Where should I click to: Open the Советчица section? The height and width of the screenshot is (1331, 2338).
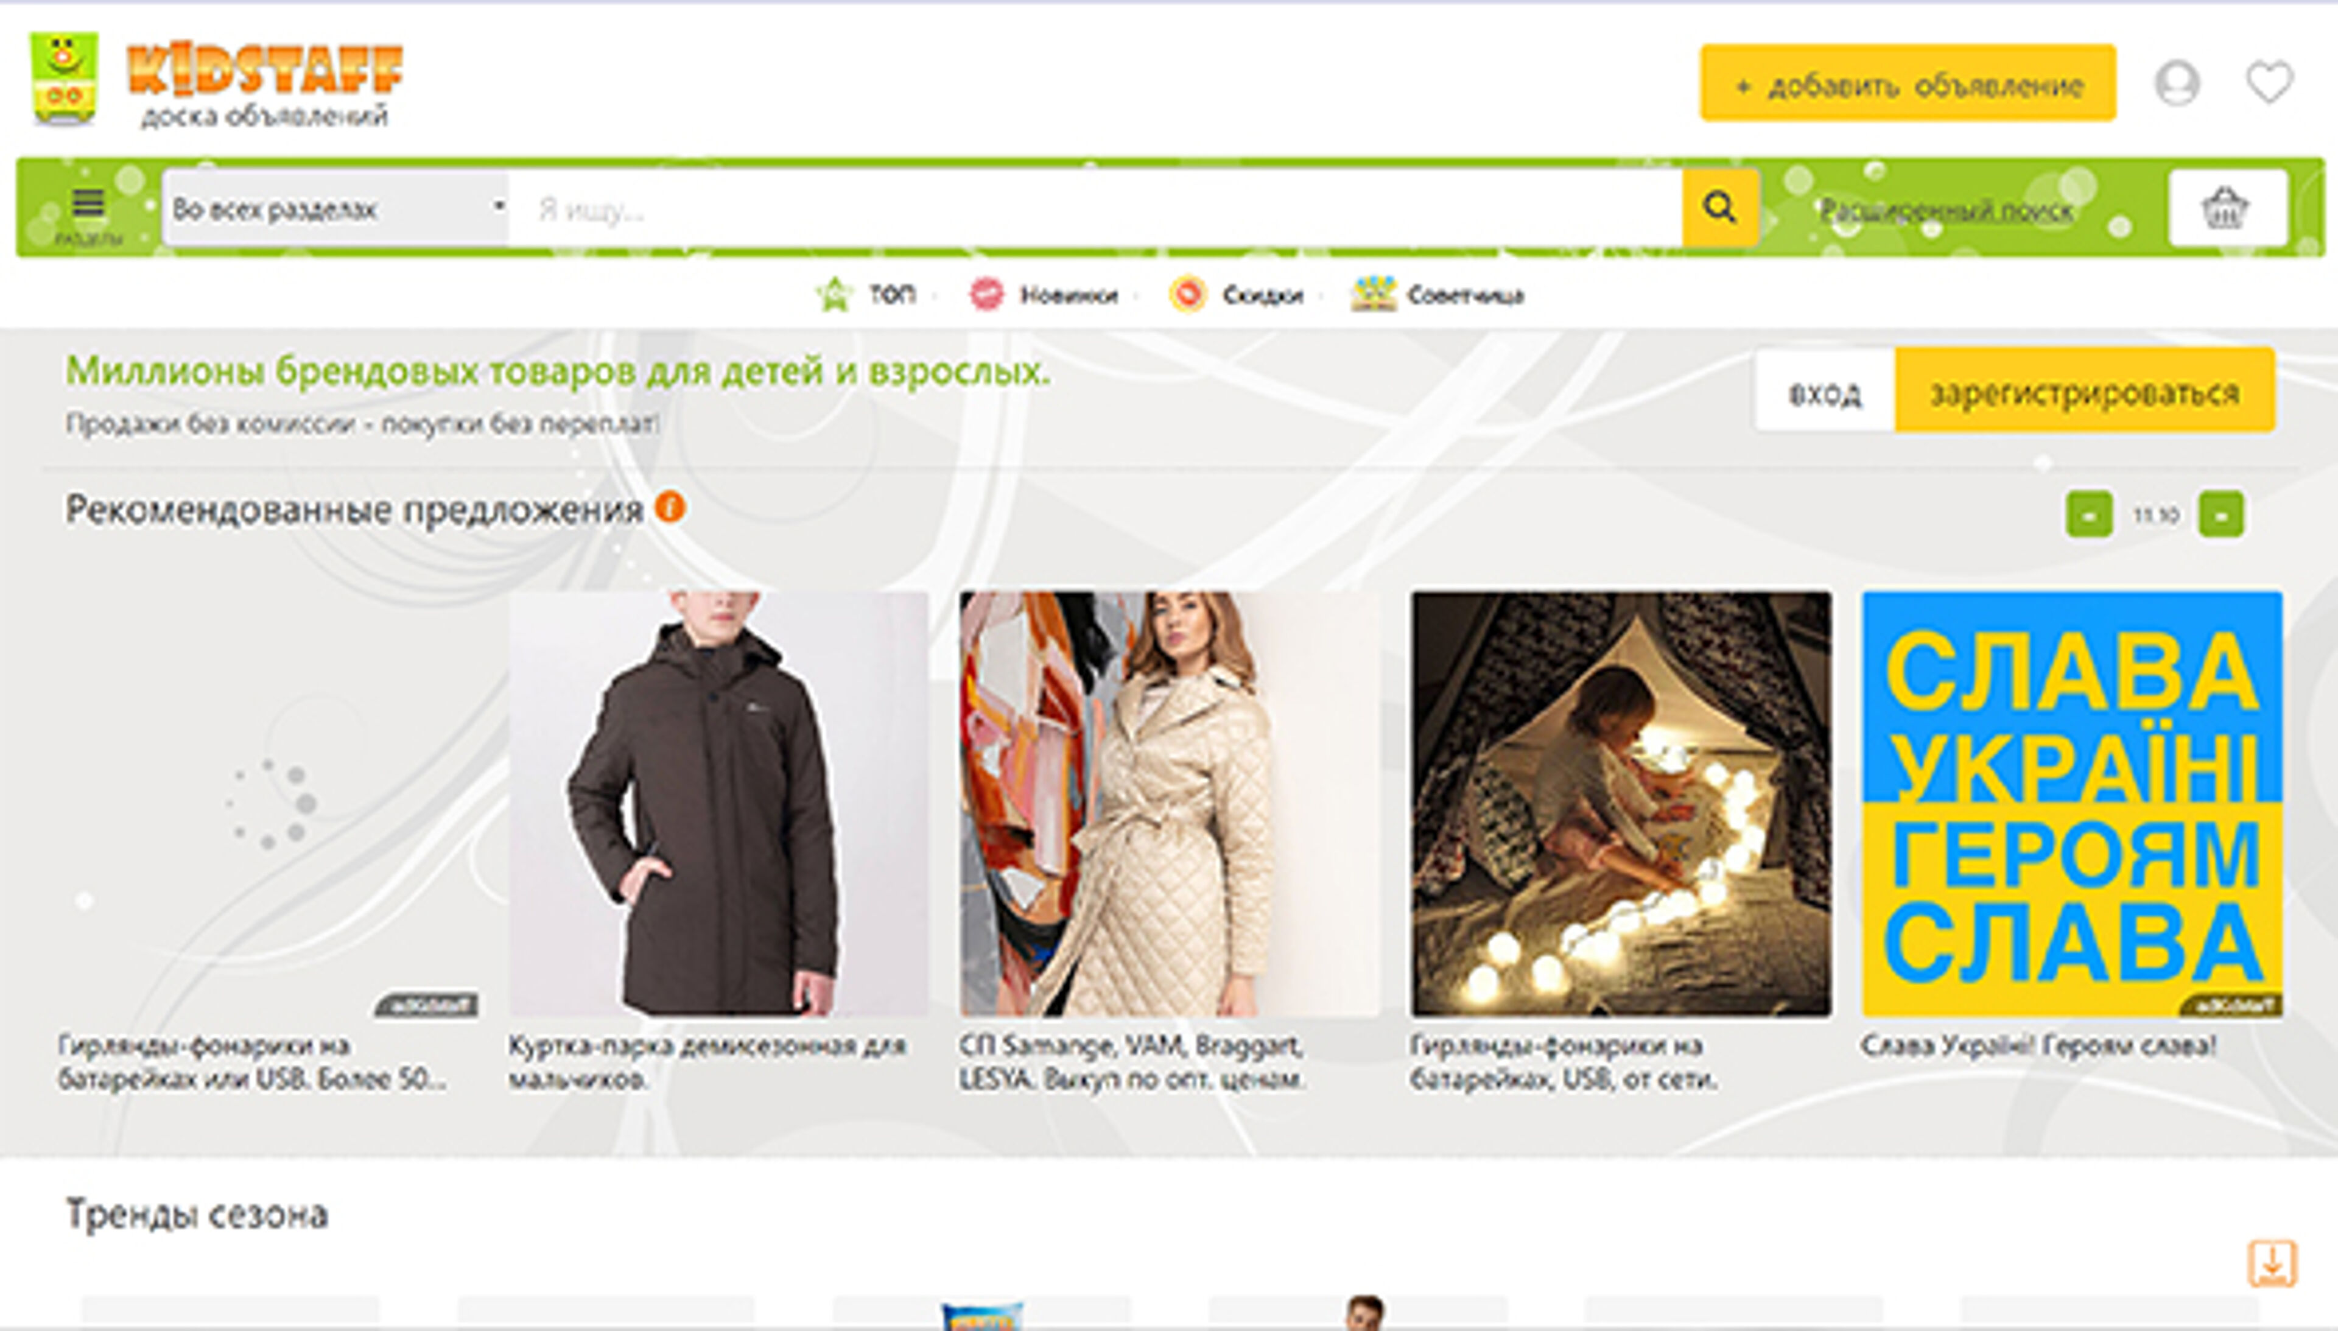tap(1438, 295)
